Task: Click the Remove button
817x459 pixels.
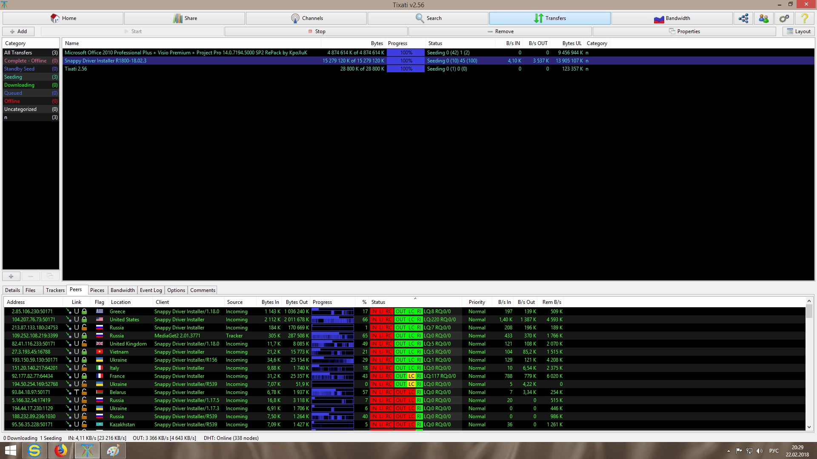Action: (500, 31)
